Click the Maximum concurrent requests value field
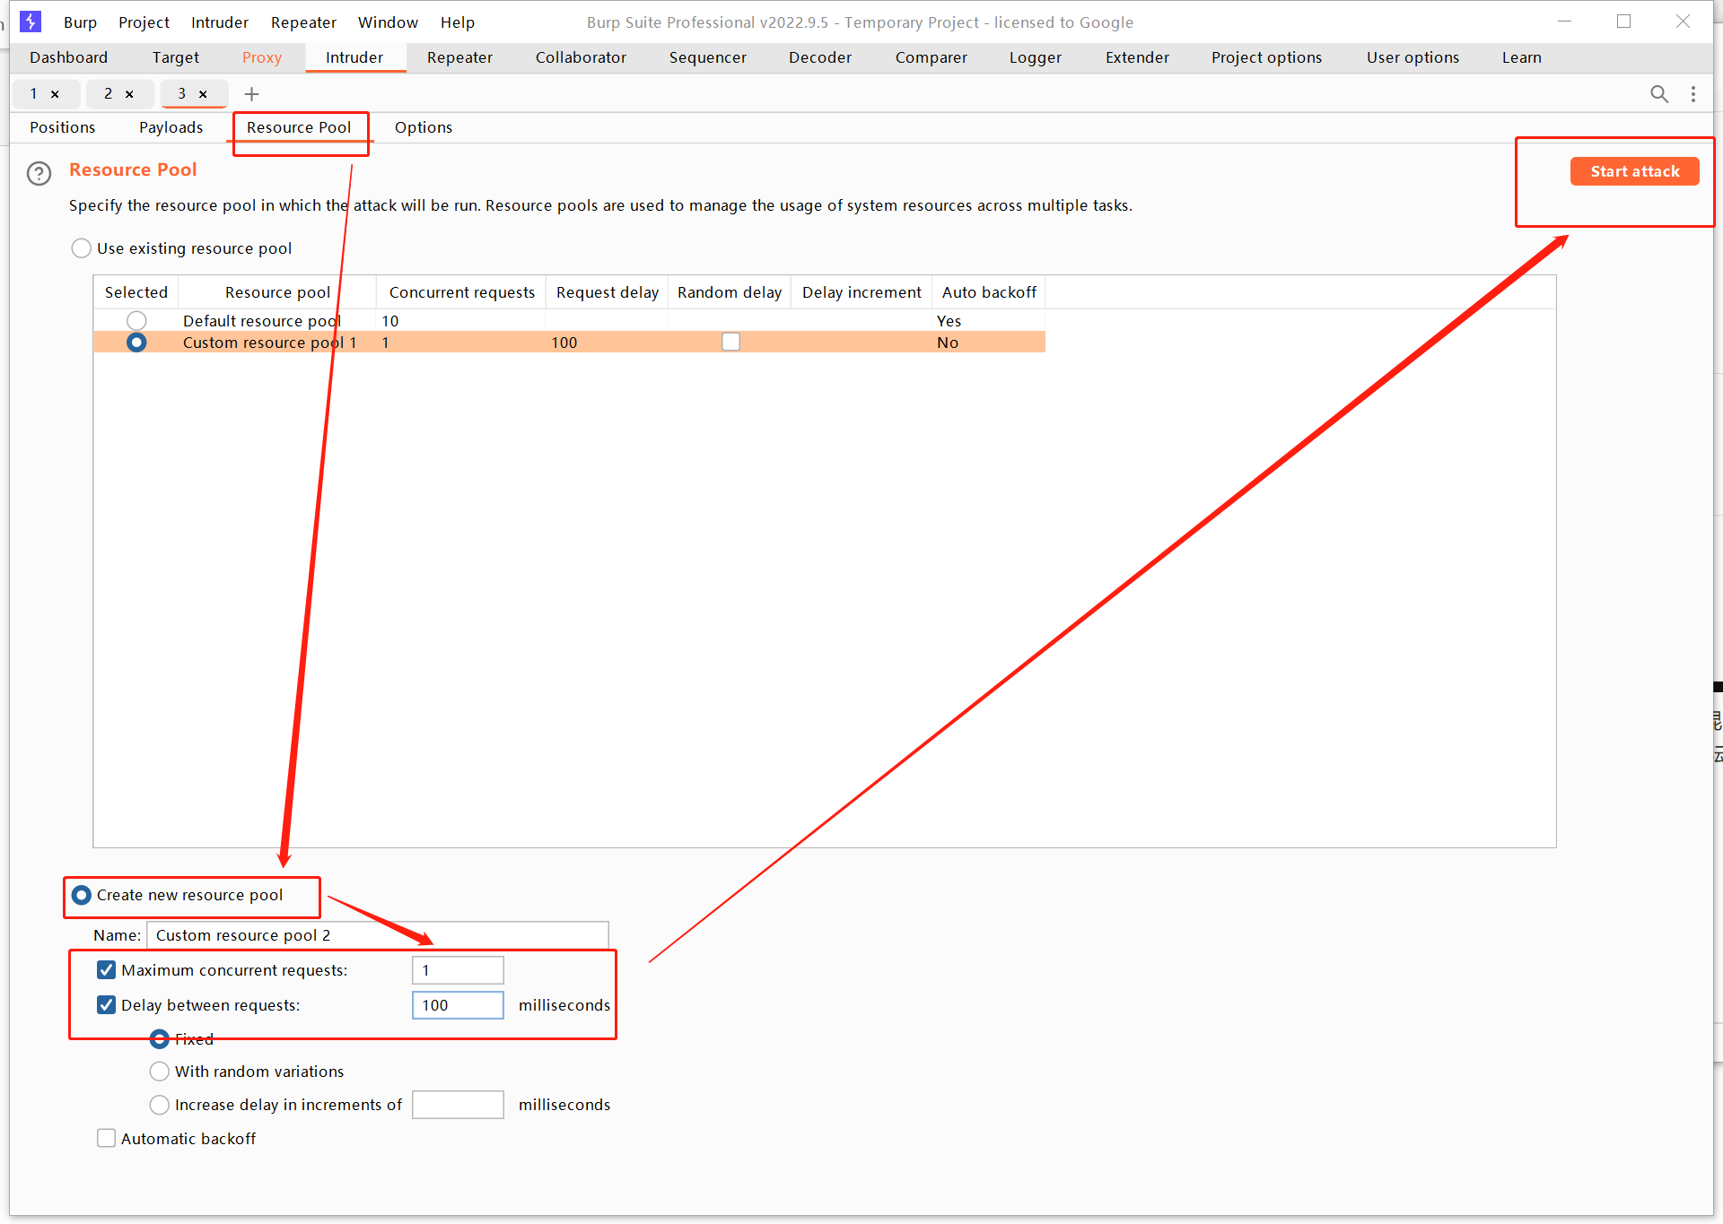The height and width of the screenshot is (1224, 1723). 458,970
